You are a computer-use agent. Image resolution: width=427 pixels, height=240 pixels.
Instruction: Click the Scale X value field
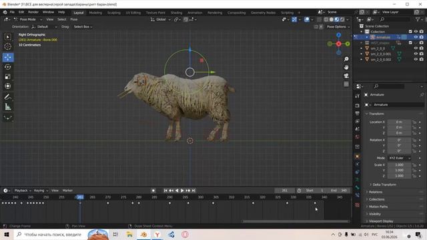click(399, 165)
